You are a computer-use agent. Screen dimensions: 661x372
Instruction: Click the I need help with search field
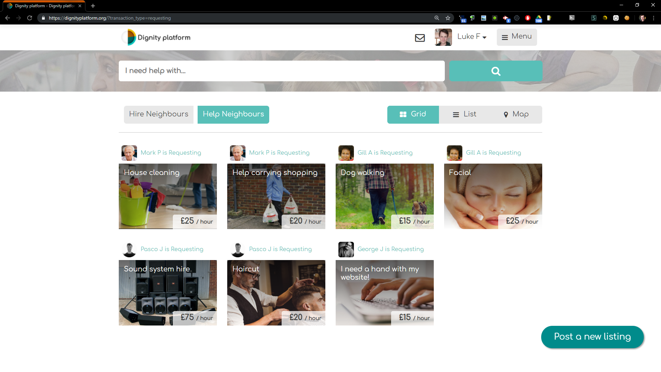[x=281, y=71]
